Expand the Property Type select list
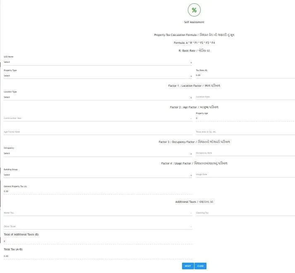This screenshot has height=273, width=295. point(98,76)
